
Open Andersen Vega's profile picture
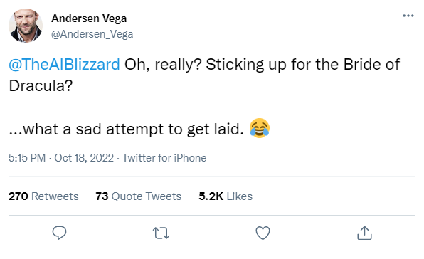[x=26, y=26]
